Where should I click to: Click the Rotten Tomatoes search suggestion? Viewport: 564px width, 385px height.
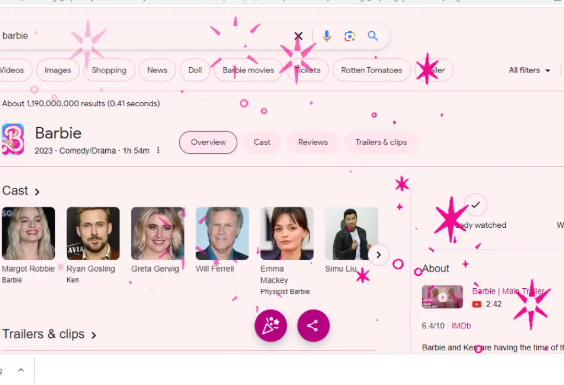371,70
